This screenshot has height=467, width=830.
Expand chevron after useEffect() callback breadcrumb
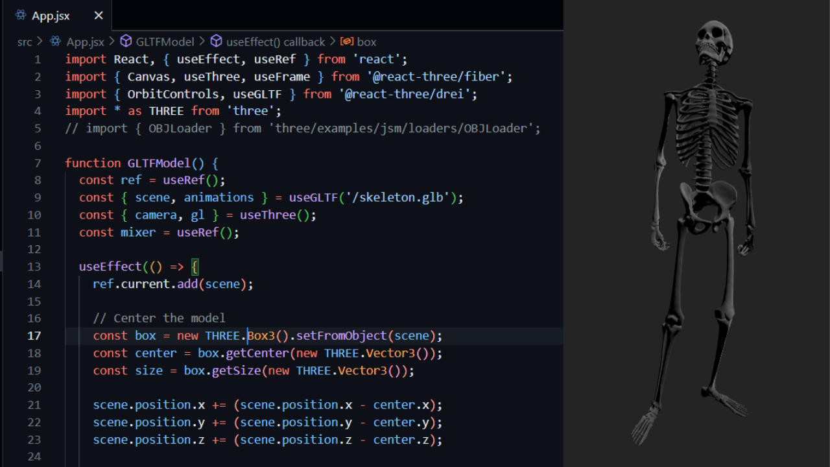[333, 42]
